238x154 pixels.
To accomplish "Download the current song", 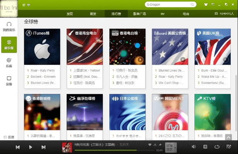I will pyautogui.click(x=155, y=145).
